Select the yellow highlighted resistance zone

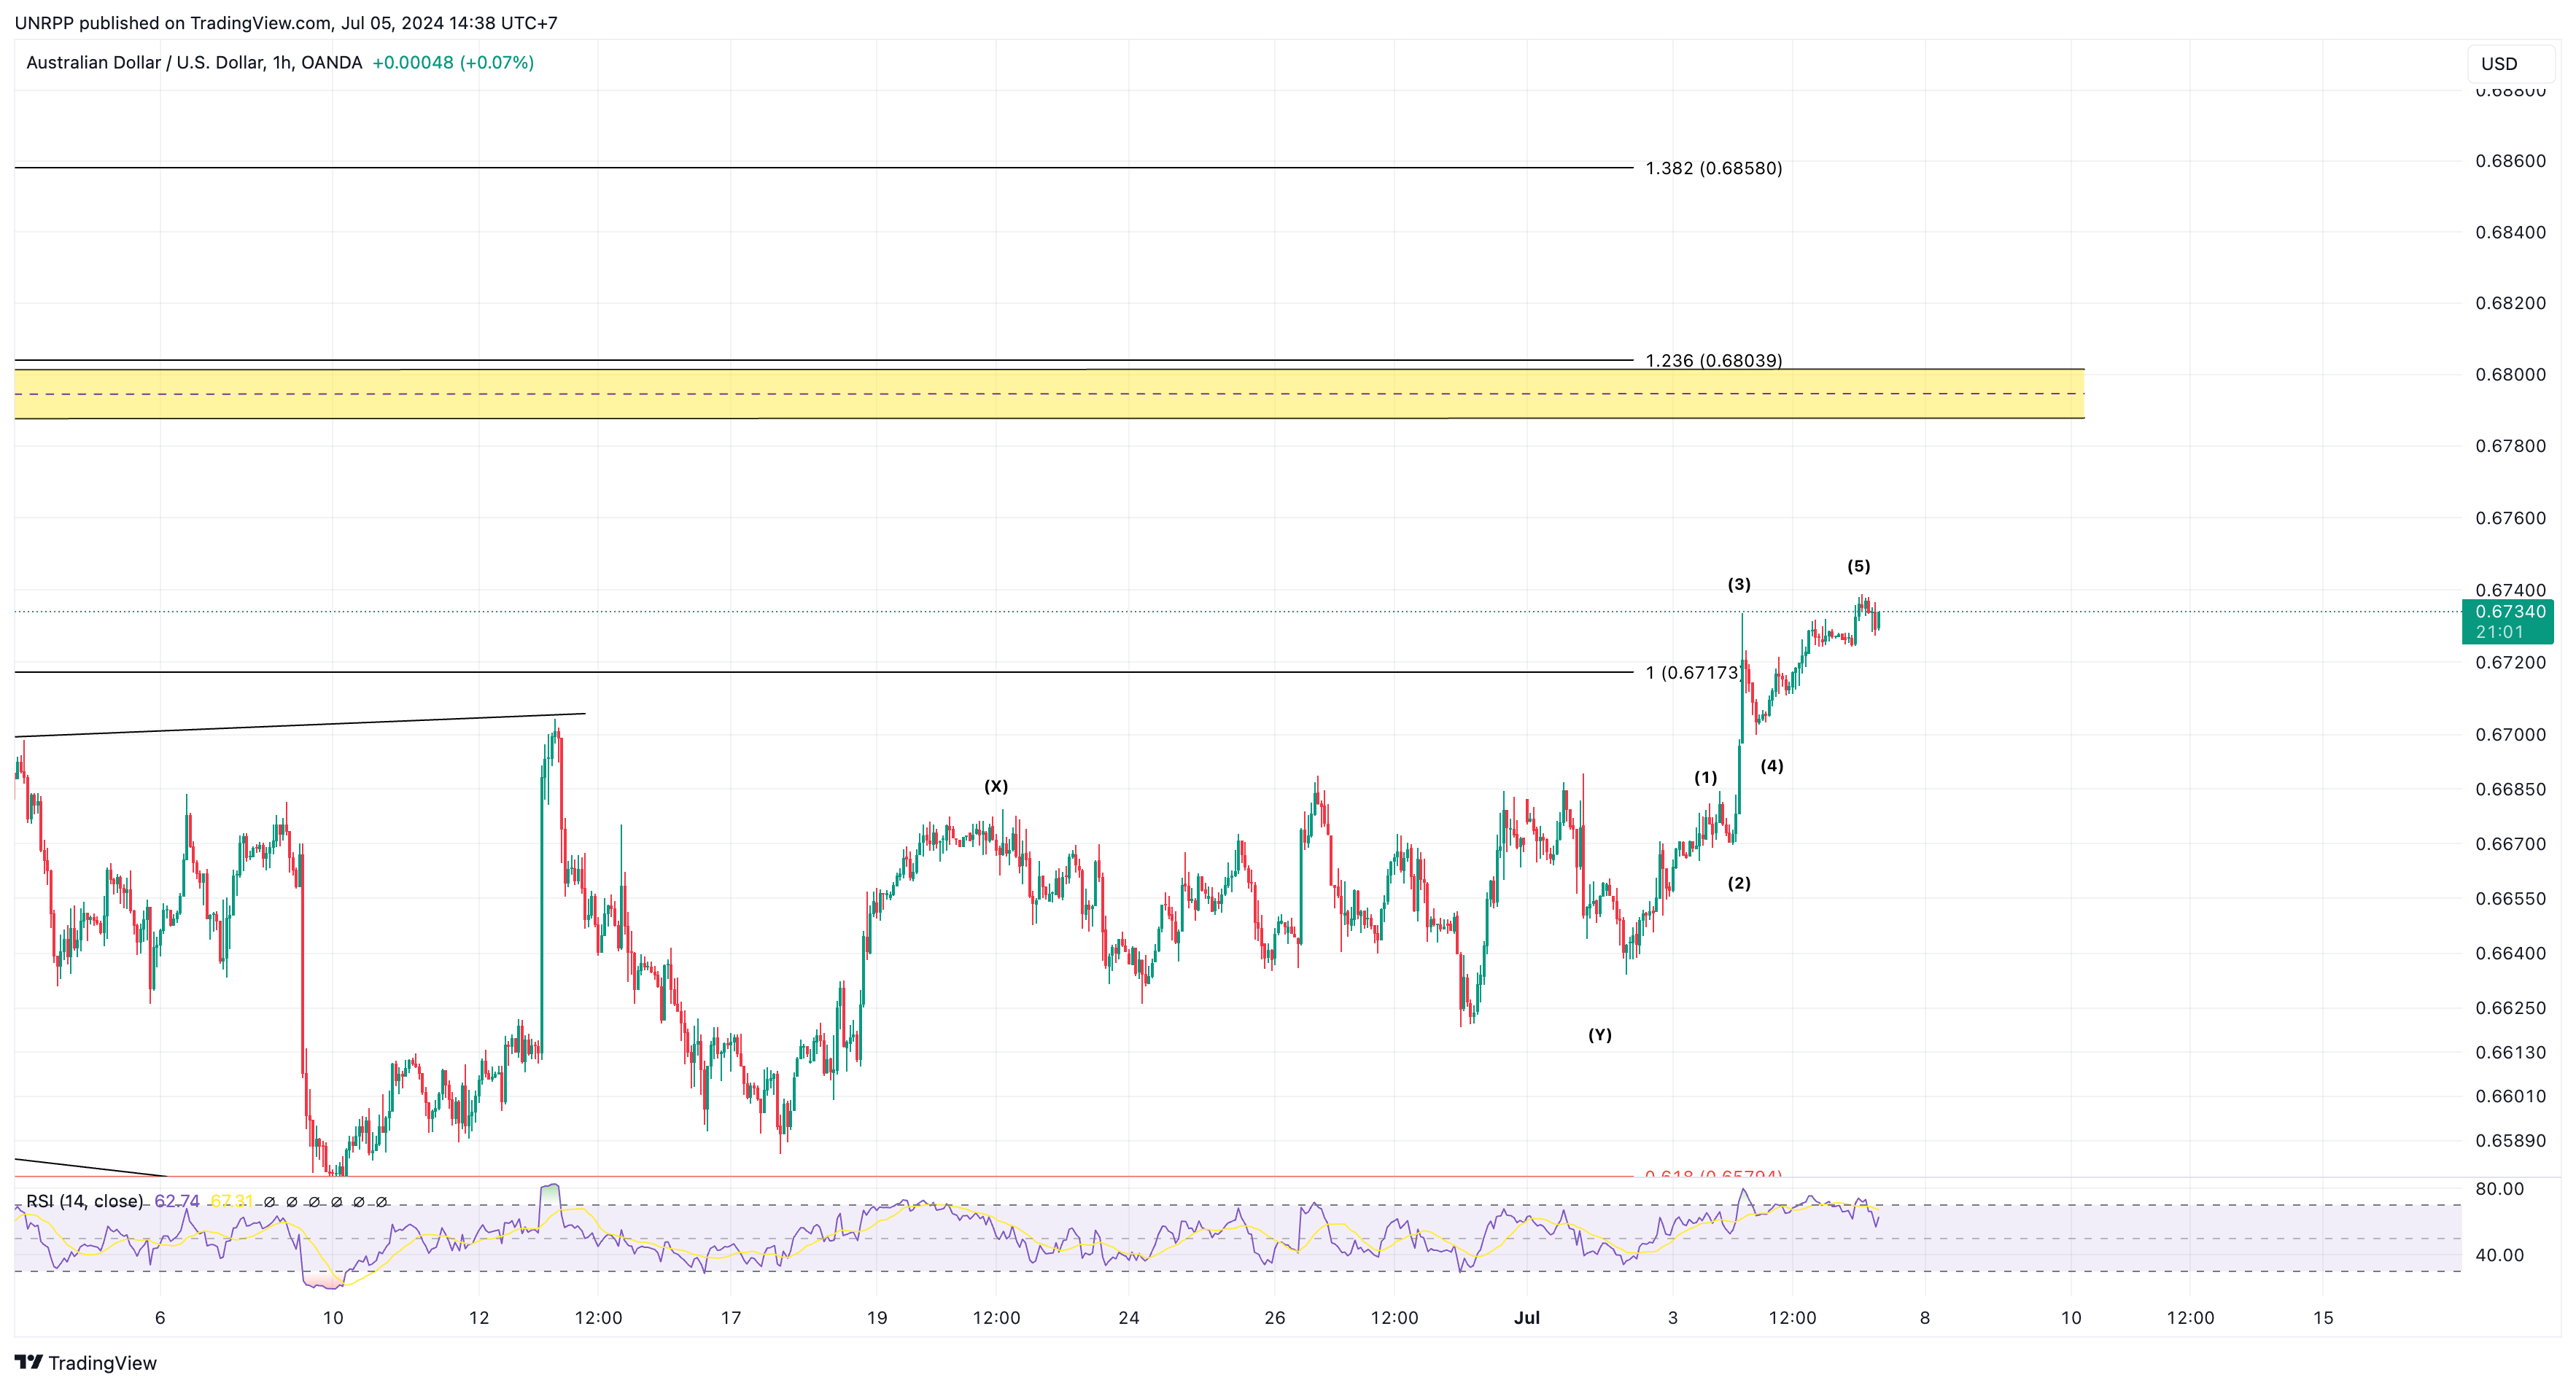coord(1049,394)
